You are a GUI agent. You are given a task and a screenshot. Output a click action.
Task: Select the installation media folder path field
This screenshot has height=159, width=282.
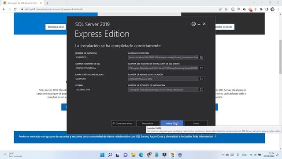[163, 79]
